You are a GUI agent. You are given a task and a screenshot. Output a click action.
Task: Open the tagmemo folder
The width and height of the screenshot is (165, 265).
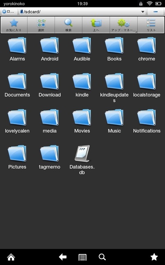pos(49,157)
